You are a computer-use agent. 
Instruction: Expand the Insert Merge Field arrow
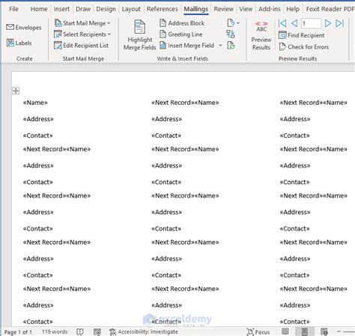[x=220, y=46]
